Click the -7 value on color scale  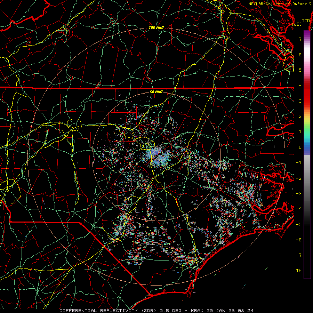[299, 255]
